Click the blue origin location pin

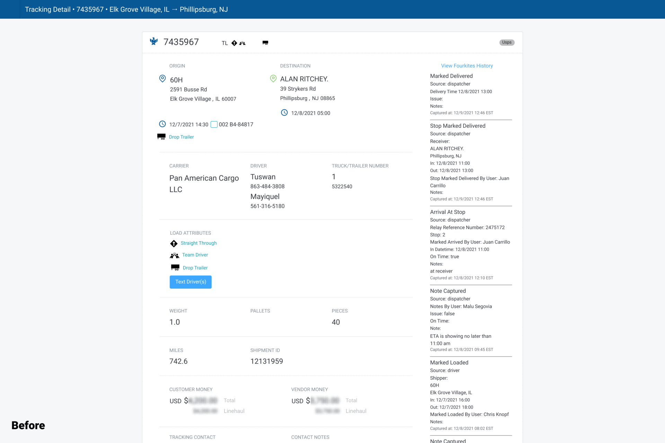(x=162, y=79)
